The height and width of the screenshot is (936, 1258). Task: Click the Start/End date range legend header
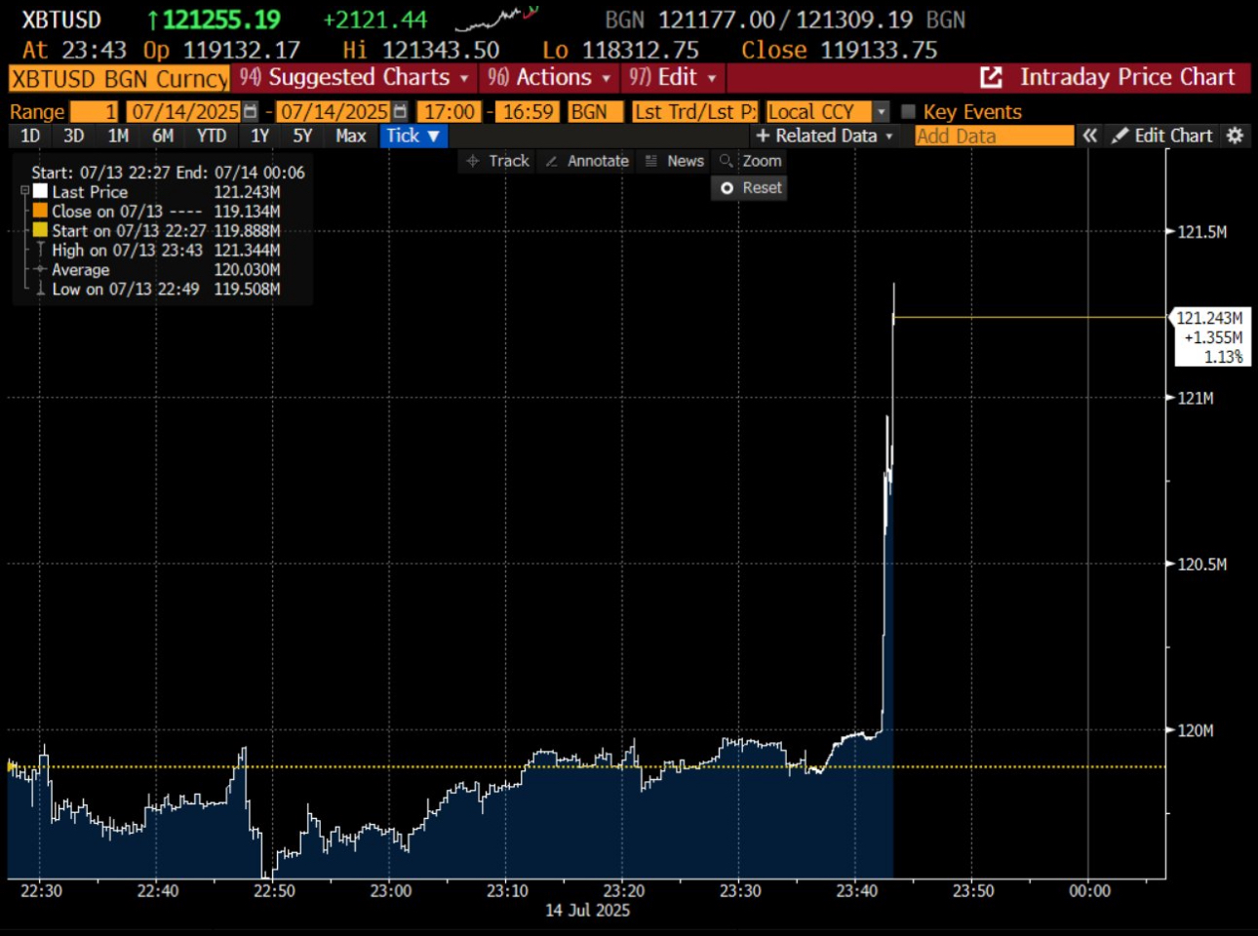[x=168, y=173]
